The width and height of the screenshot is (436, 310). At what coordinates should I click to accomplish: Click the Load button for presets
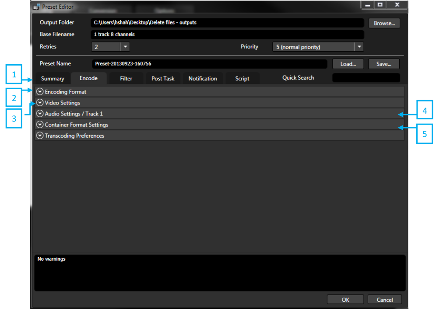[x=348, y=63]
